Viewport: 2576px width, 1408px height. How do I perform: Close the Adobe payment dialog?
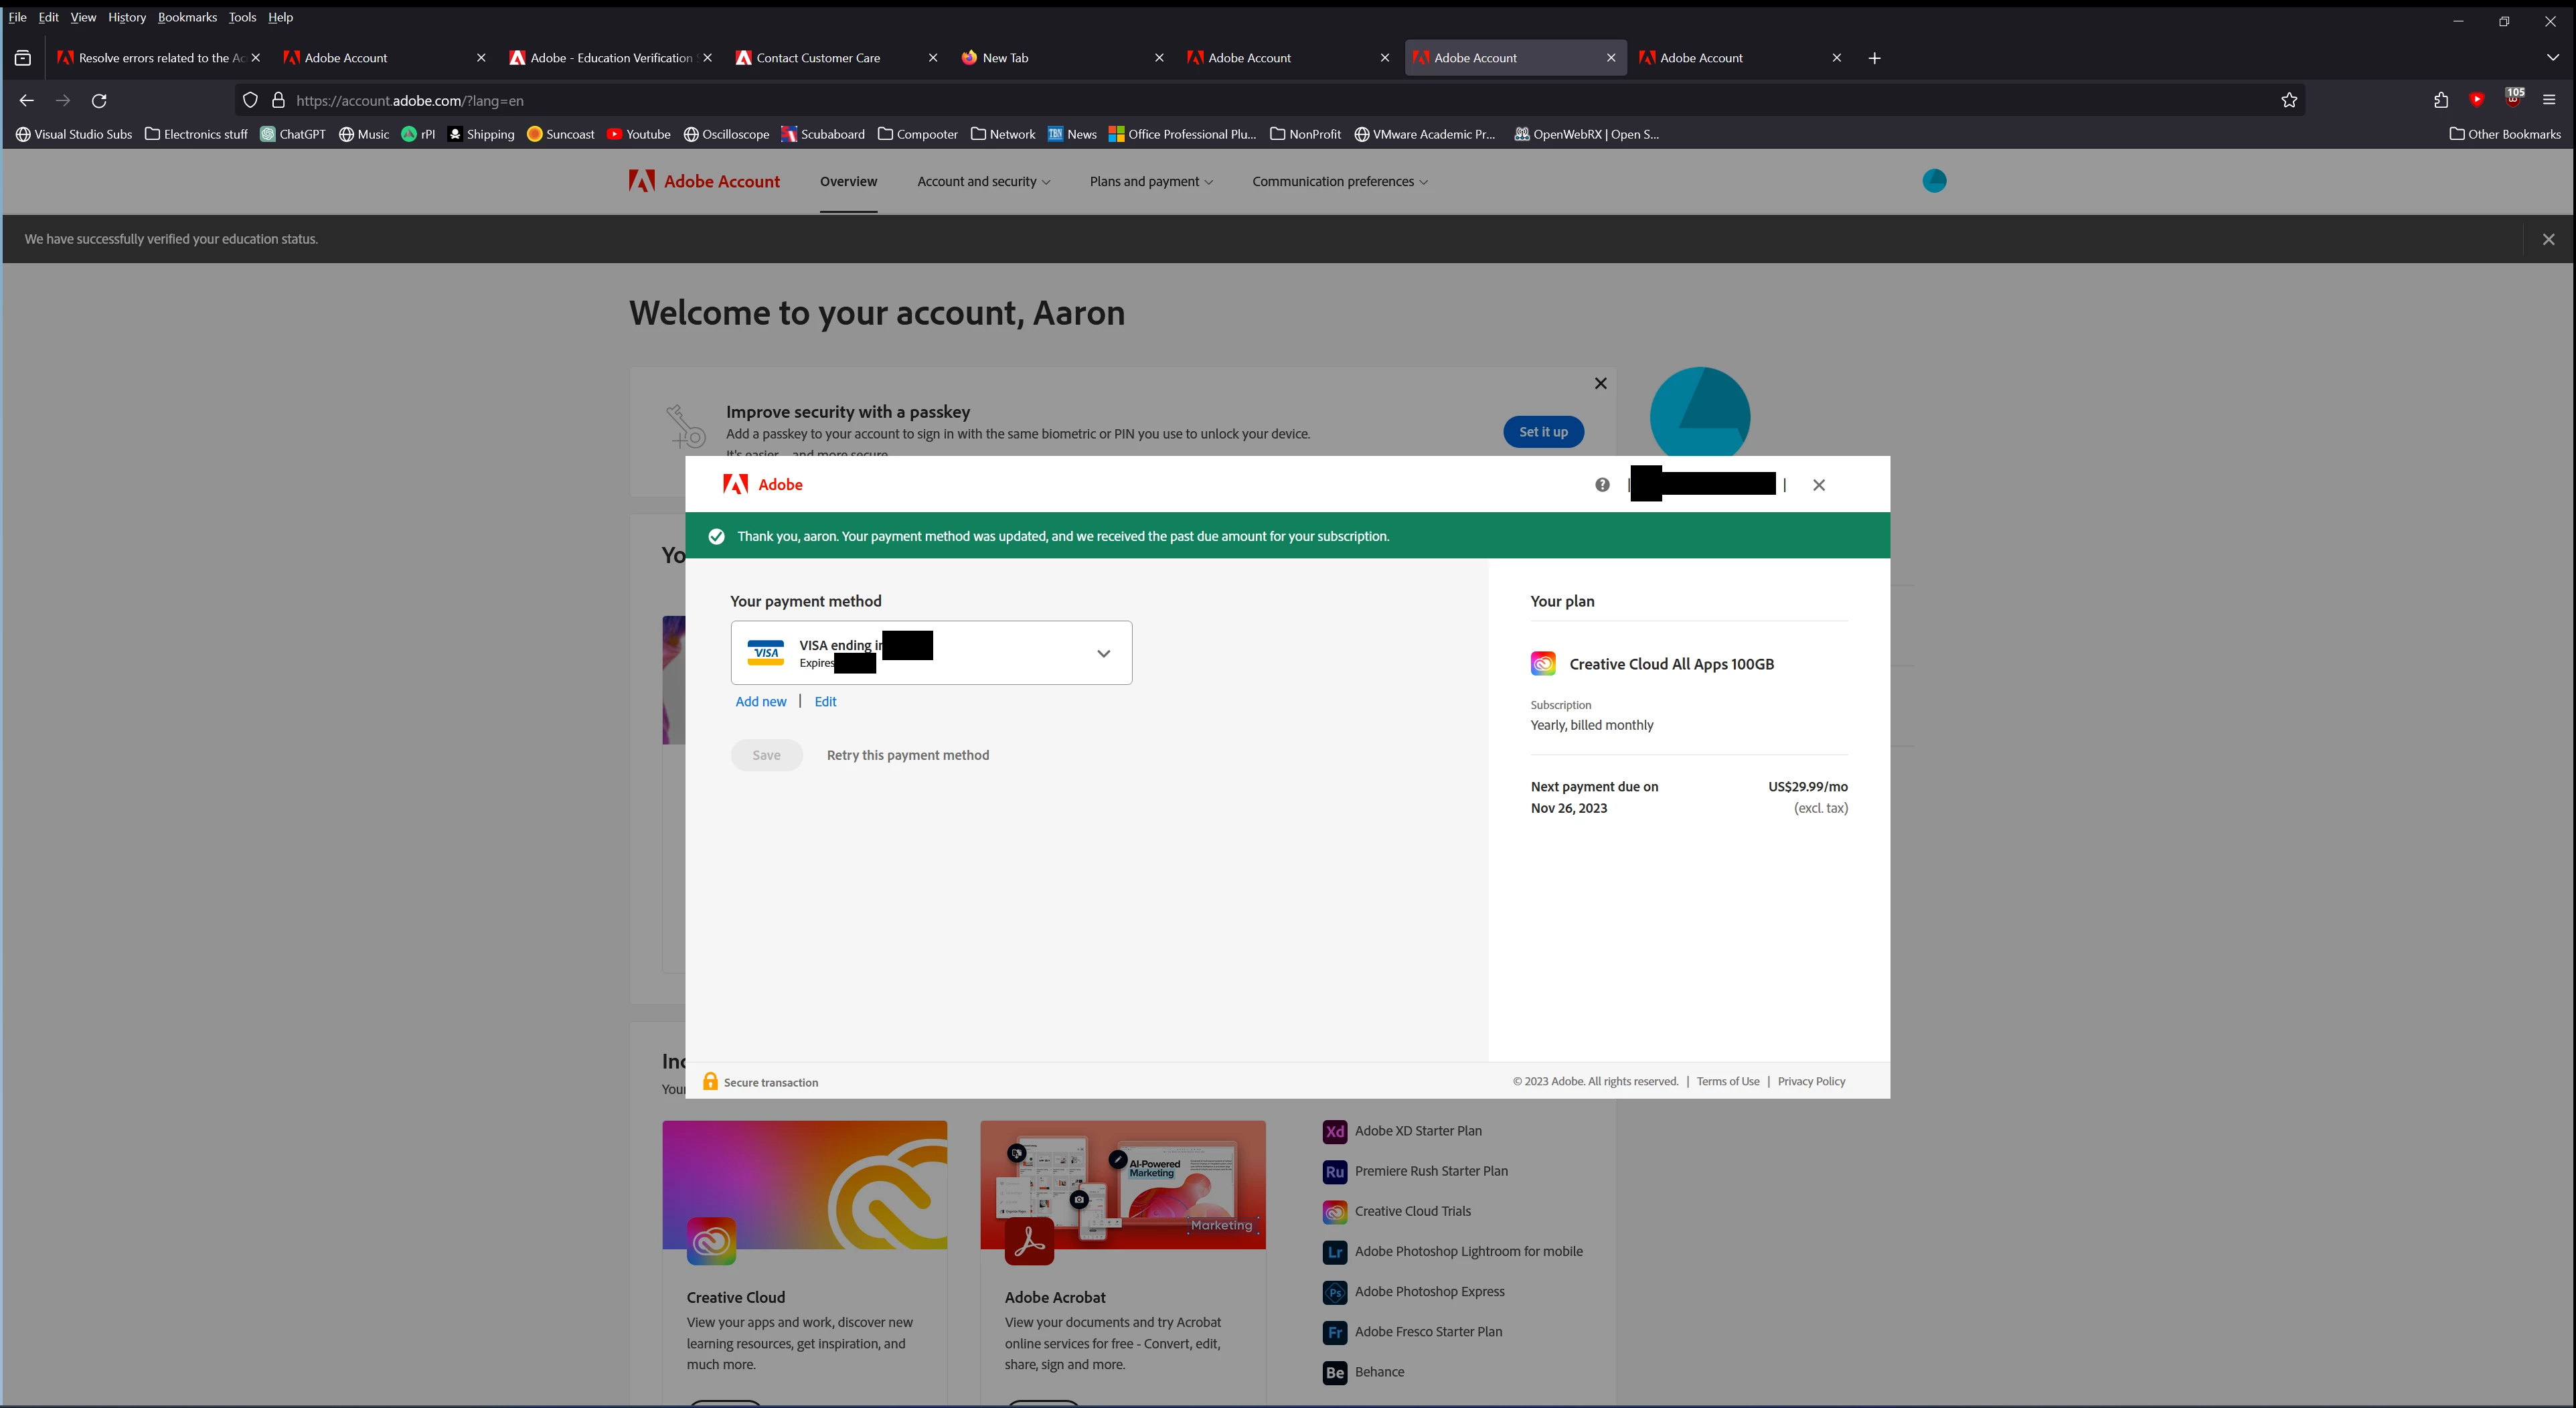tap(1819, 485)
